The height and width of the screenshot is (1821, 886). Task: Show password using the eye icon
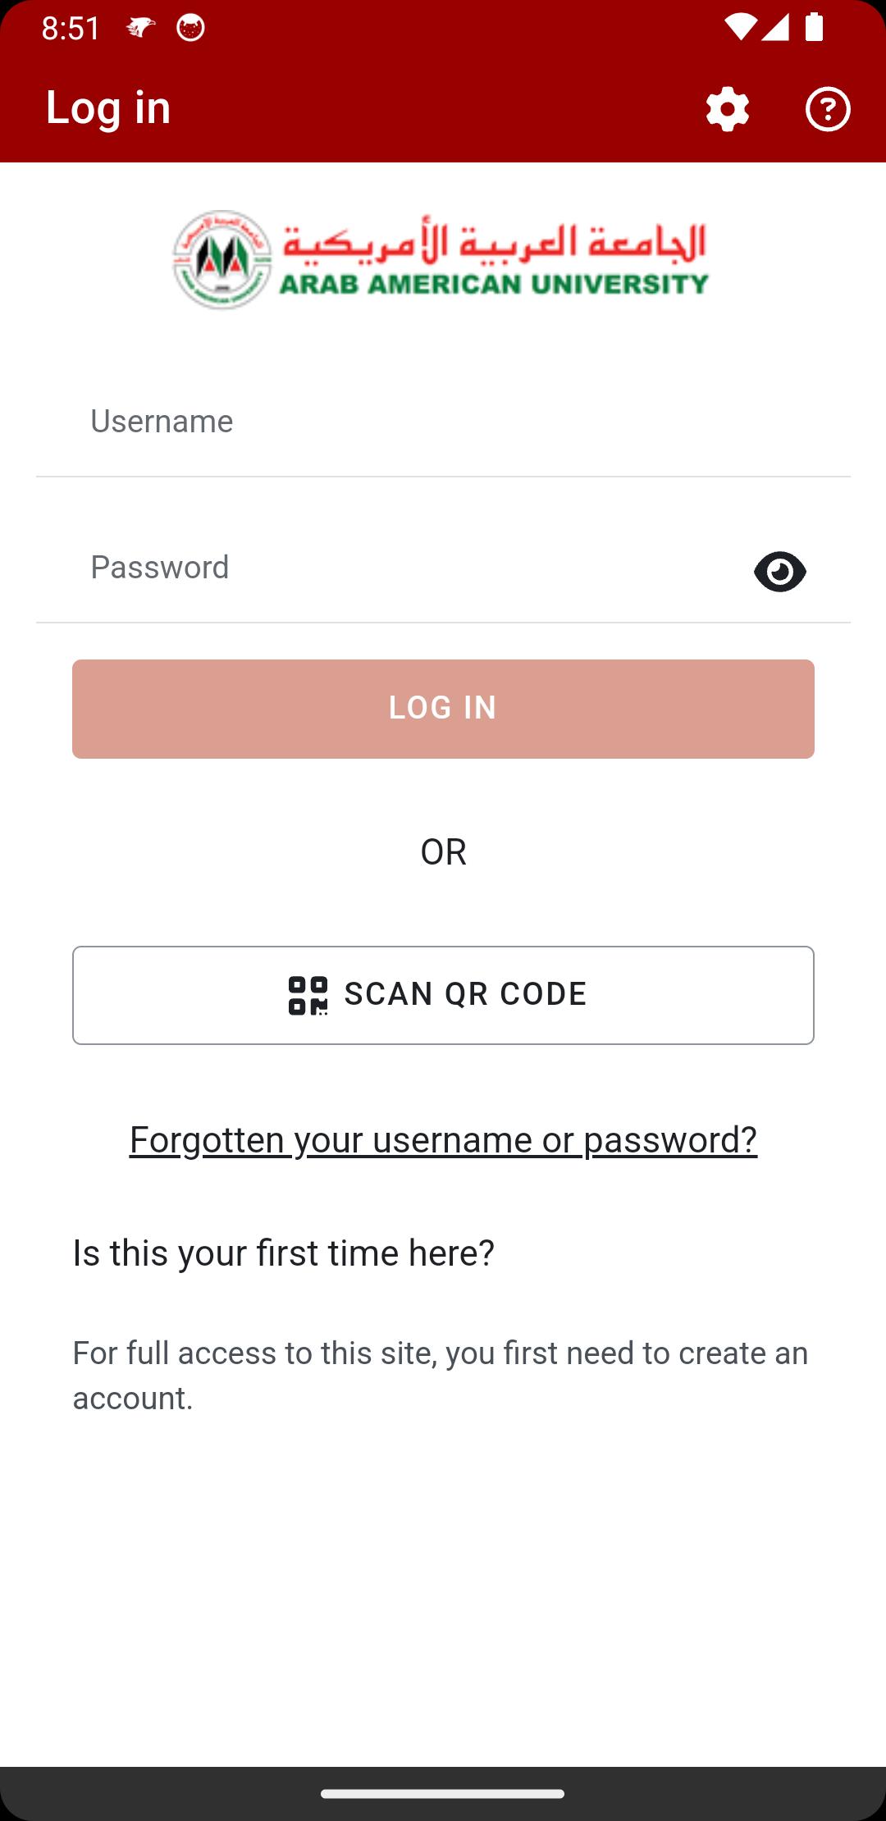(779, 571)
